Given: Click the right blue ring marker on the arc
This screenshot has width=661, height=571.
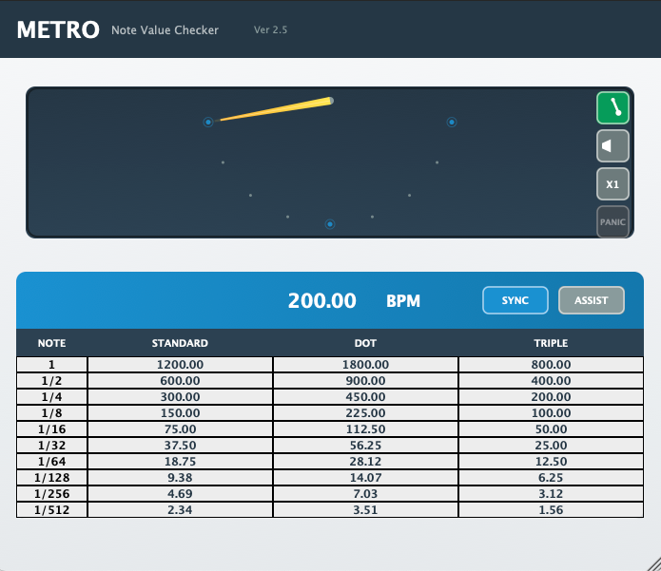Looking at the screenshot, I should click(x=452, y=122).
